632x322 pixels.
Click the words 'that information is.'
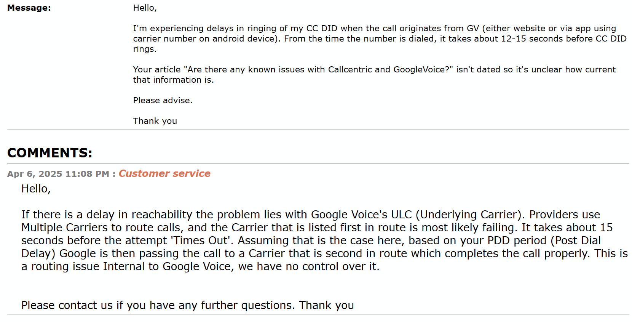(x=173, y=80)
